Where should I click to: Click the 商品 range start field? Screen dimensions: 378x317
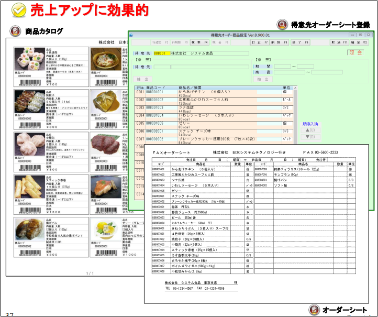(x=290, y=72)
